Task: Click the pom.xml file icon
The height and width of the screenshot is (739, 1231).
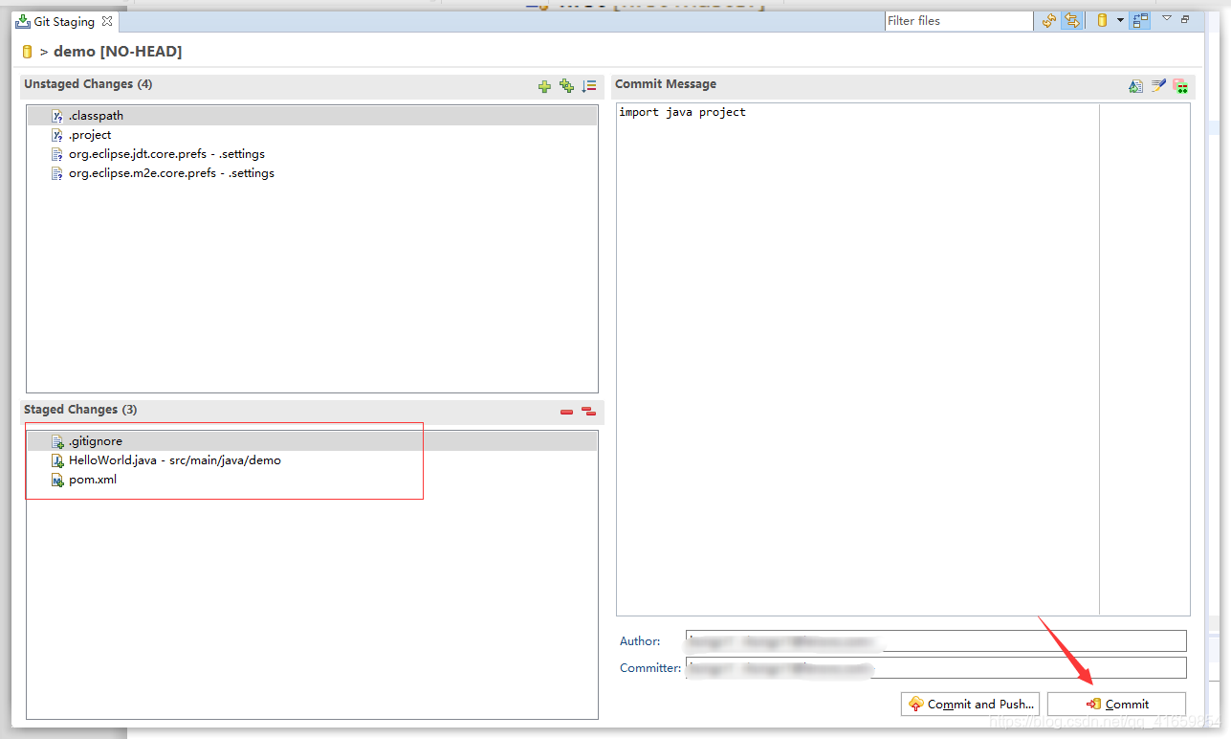Action: (x=57, y=480)
